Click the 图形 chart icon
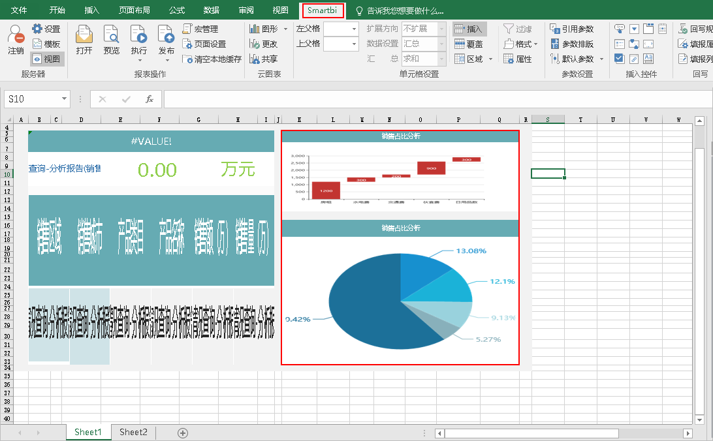 (254, 29)
